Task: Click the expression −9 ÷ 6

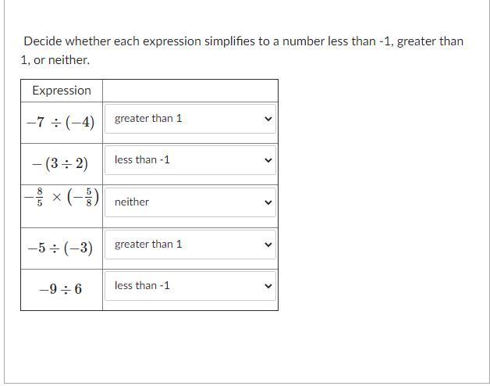Action: [x=60, y=290]
